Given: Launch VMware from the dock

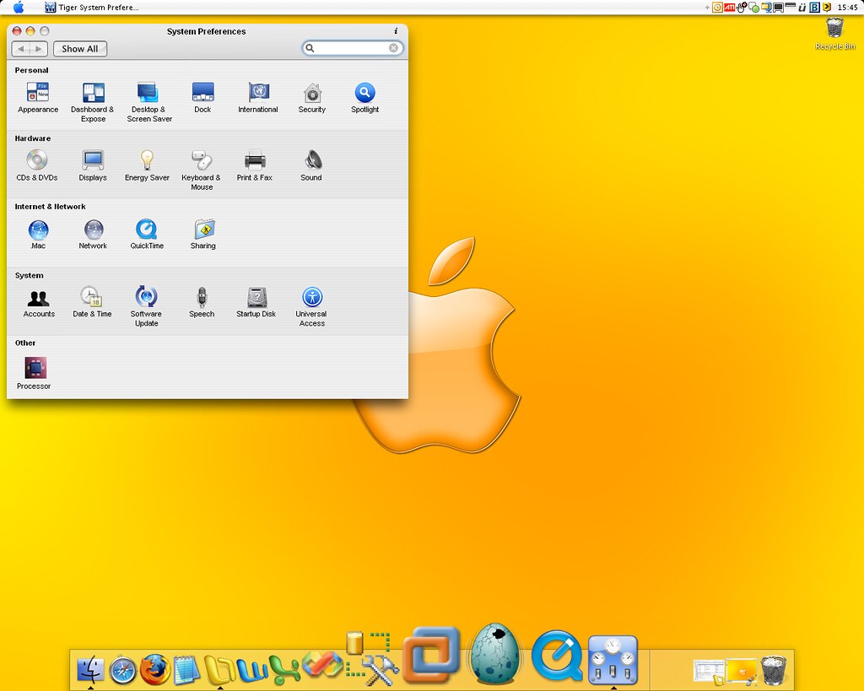Looking at the screenshot, I should [x=431, y=655].
